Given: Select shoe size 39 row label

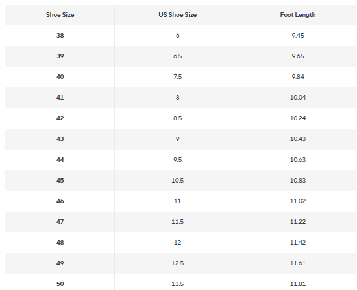Looking at the screenshot, I should tap(60, 56).
